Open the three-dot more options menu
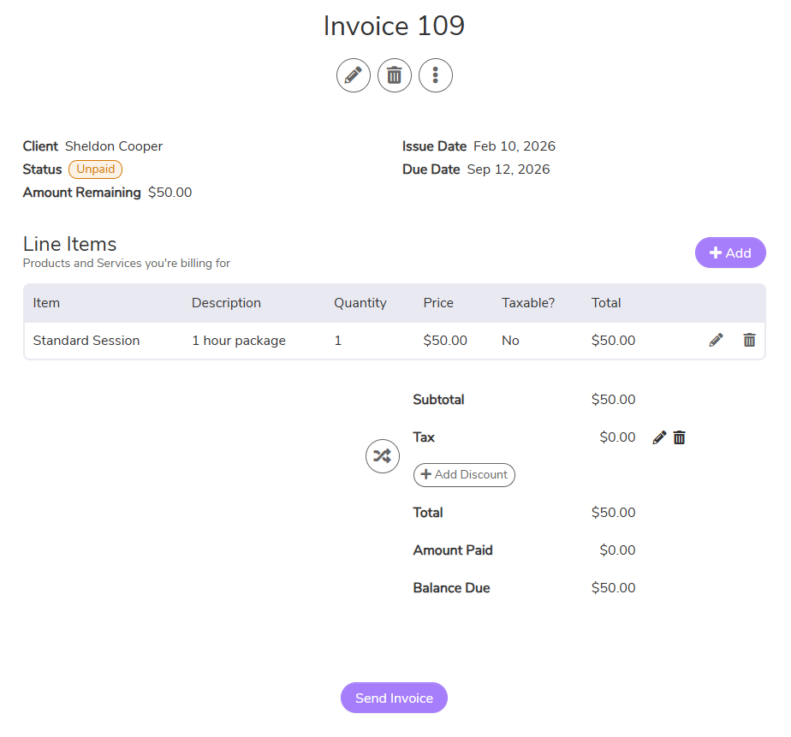The width and height of the screenshot is (791, 737). [435, 75]
